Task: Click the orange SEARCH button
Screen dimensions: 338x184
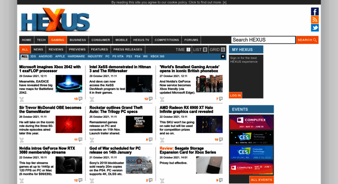Action: click(x=307, y=40)
